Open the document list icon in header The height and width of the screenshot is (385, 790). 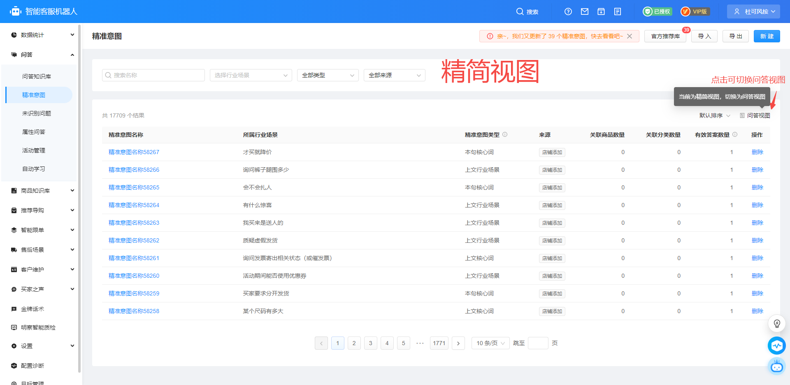point(618,12)
